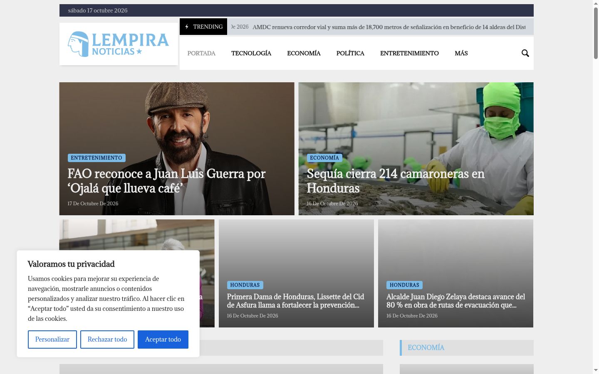Image resolution: width=599 pixels, height=374 pixels.
Task: Open the search magnifier icon
Action: (525, 53)
